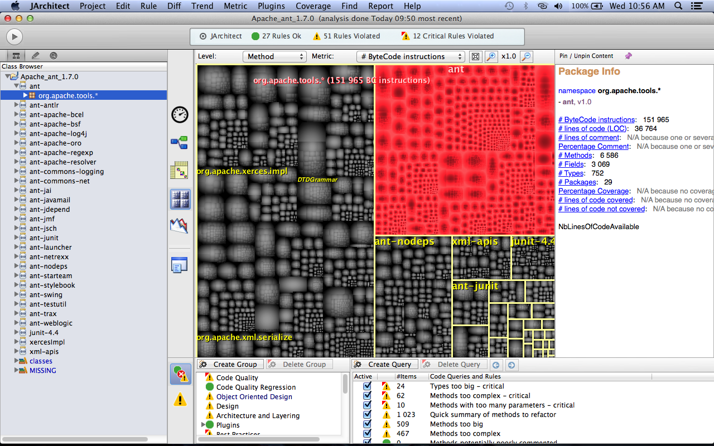Click the volume icon in menu bar
Viewport: 714px width, 446px height.
(558, 6)
